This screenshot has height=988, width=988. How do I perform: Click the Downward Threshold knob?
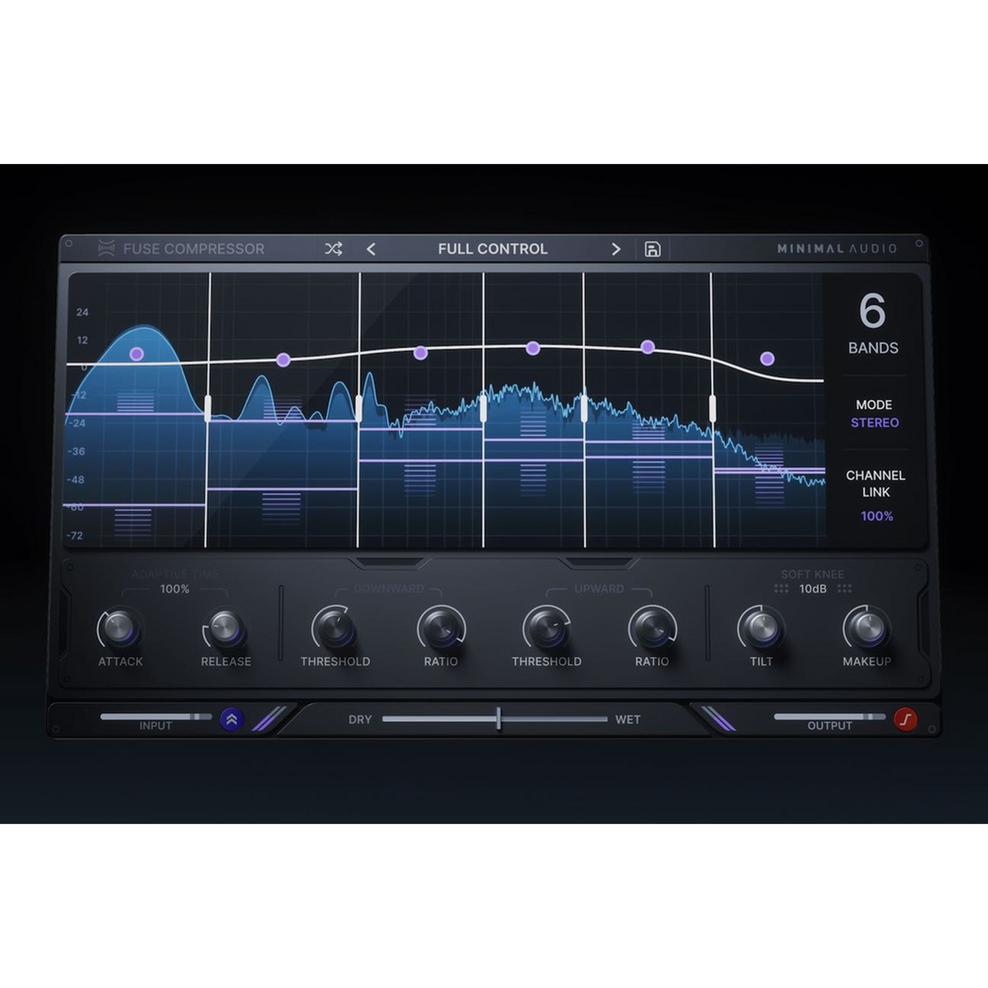[x=335, y=628]
